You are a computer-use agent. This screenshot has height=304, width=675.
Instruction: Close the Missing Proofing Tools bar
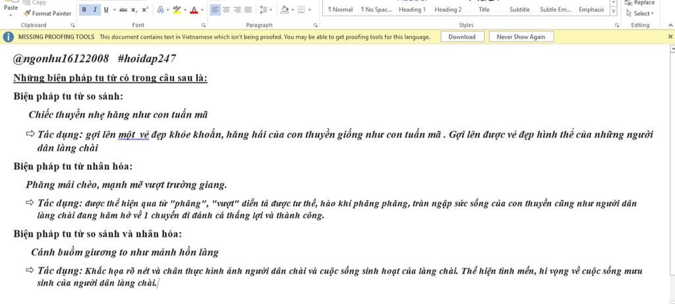click(670, 37)
